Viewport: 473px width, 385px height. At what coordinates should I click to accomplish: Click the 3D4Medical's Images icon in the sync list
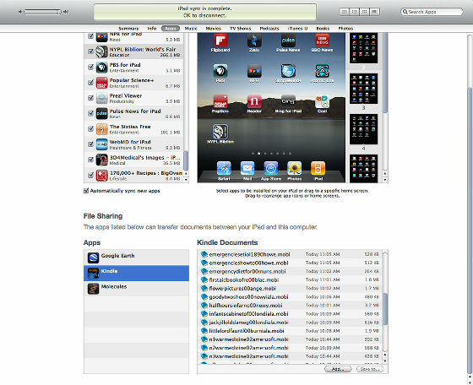[x=101, y=160]
